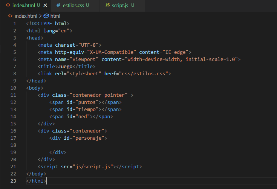This screenshot has height=189, width=277.
Task: Click "IE=edge" content value
Action: pos(175,52)
